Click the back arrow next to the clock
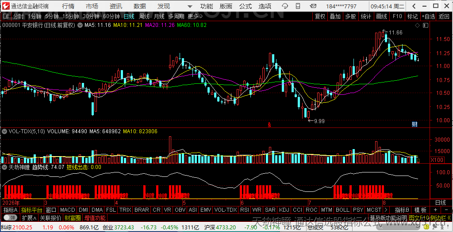Viewport: 453px width, 232px height. [x=414, y=6]
